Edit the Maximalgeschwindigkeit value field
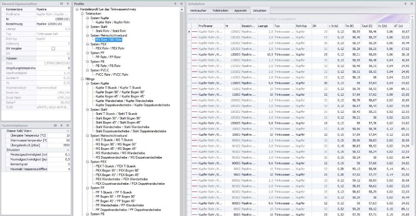Screen dimensions: 416x216 pyautogui.click(x=59, y=159)
